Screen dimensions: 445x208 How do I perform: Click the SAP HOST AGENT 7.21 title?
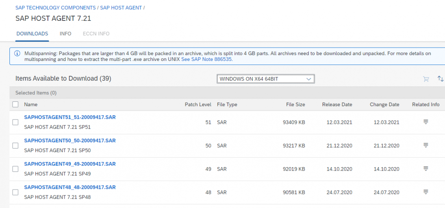[x=53, y=18]
